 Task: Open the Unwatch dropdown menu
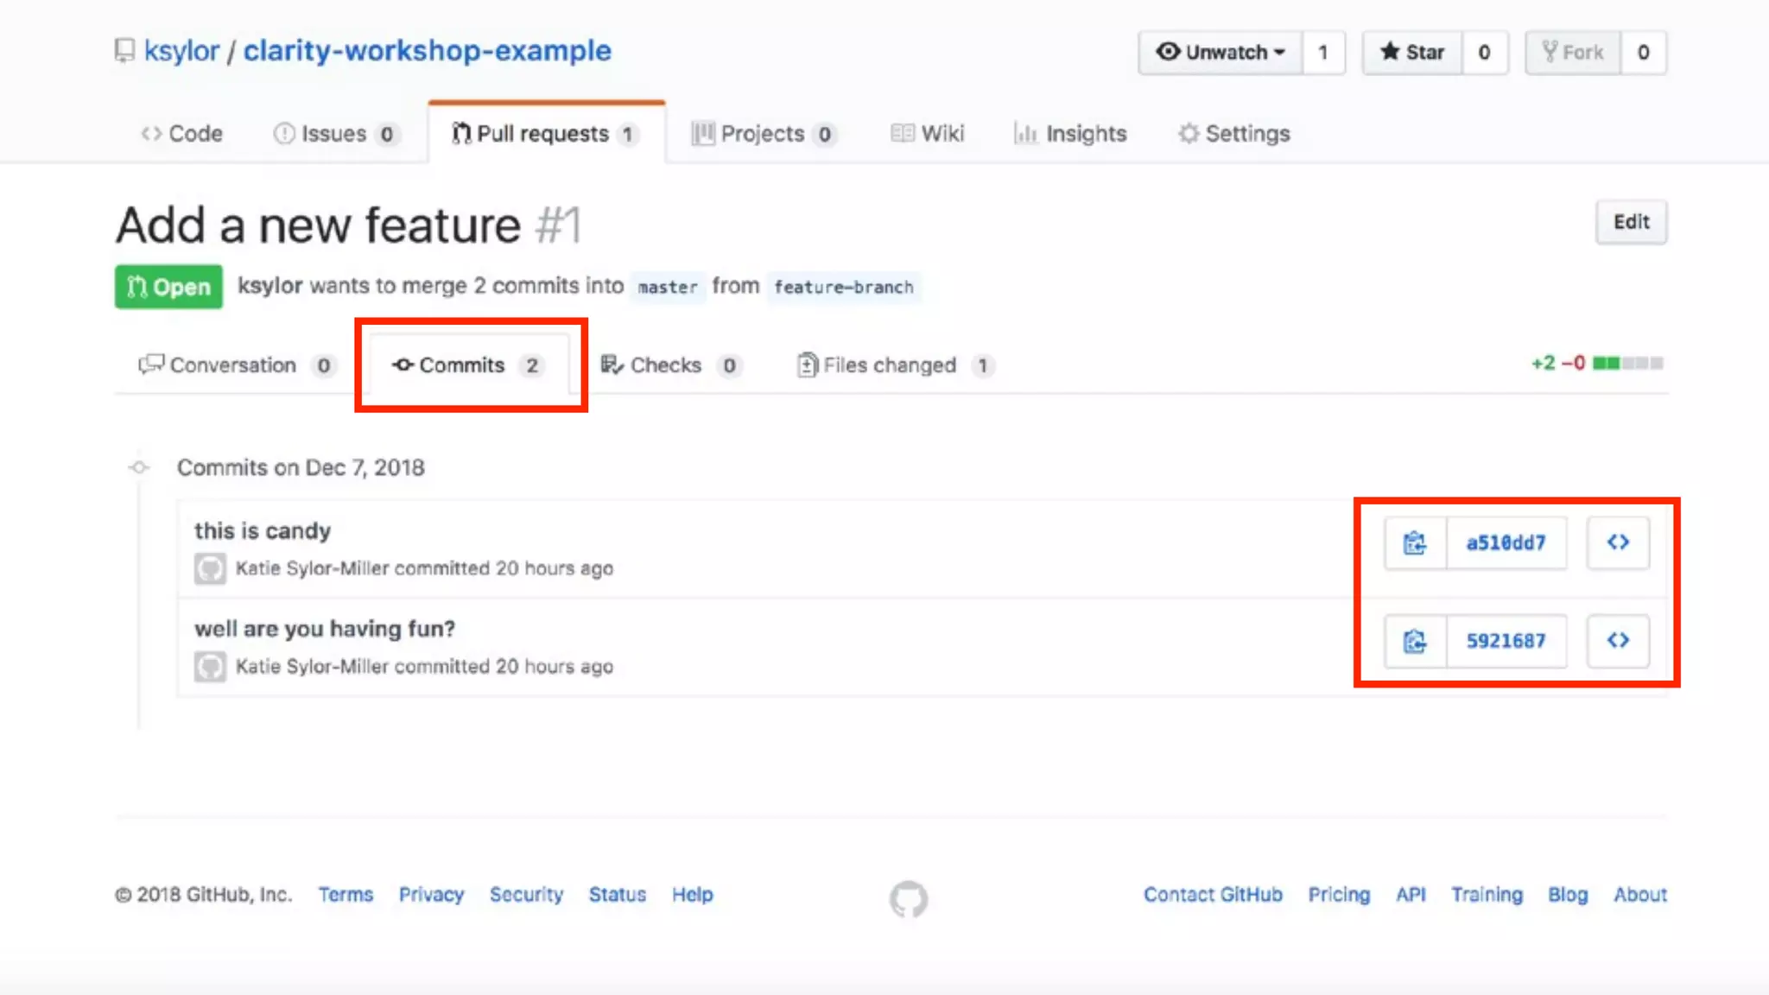(x=1221, y=53)
